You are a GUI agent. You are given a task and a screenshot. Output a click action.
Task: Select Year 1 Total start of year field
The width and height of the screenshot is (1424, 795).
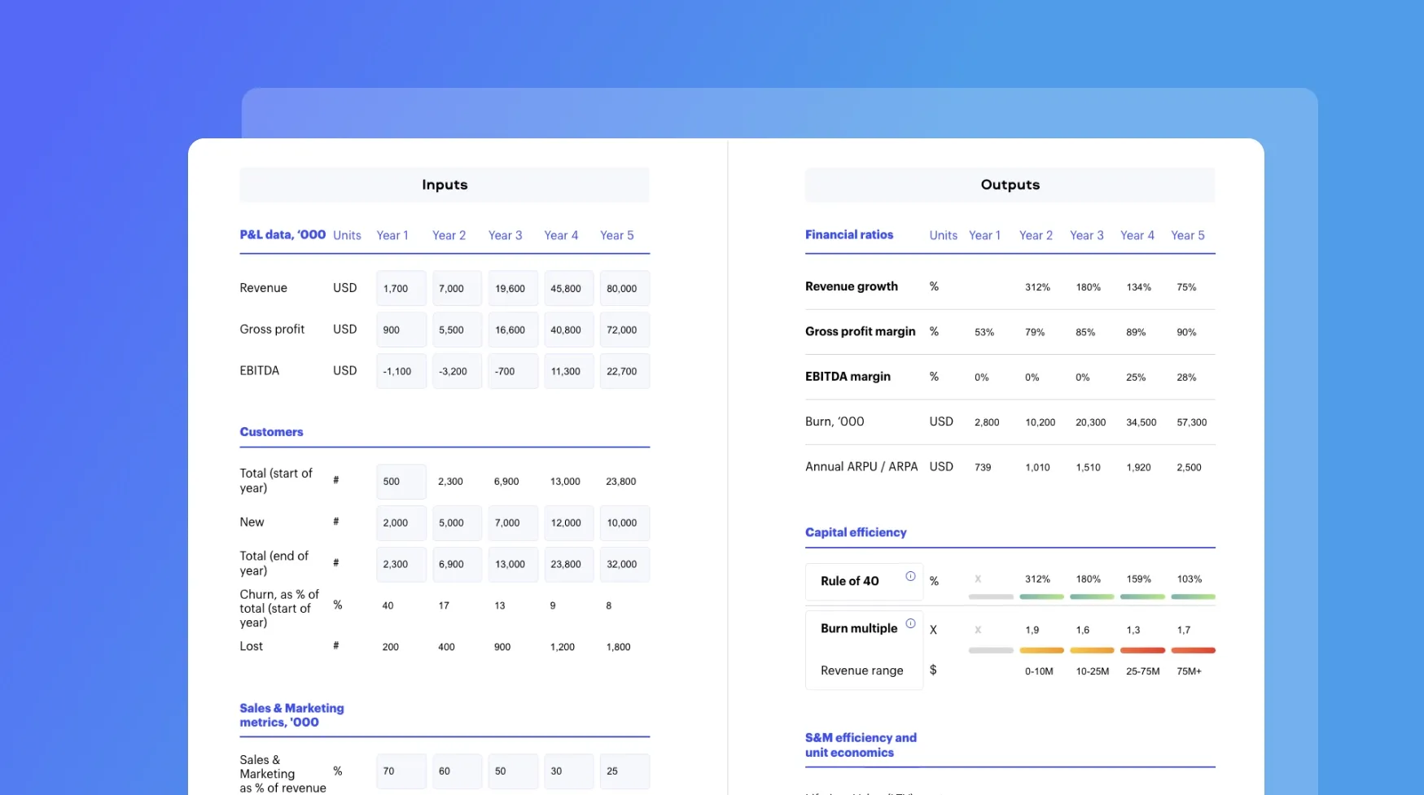(x=401, y=482)
